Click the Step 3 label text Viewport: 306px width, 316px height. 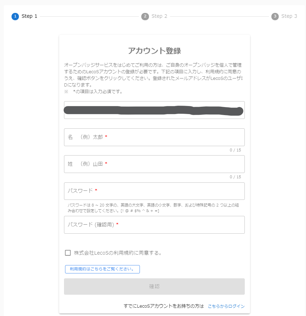(x=289, y=16)
